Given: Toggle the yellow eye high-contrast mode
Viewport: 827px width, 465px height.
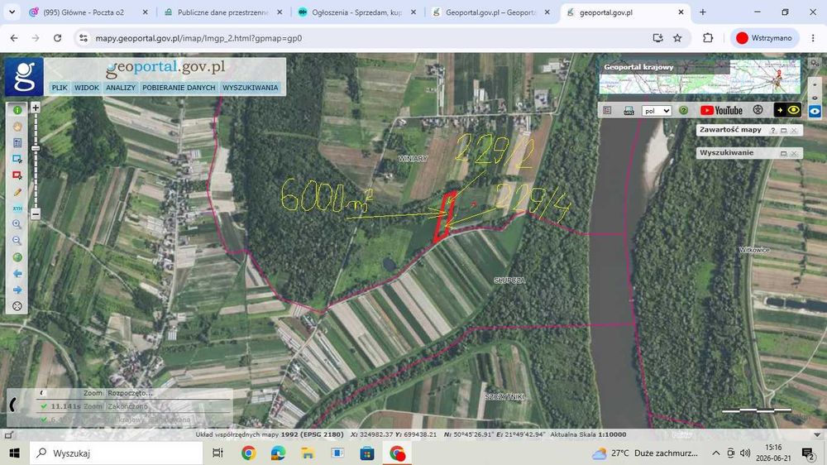Looking at the screenshot, I should 787,110.
